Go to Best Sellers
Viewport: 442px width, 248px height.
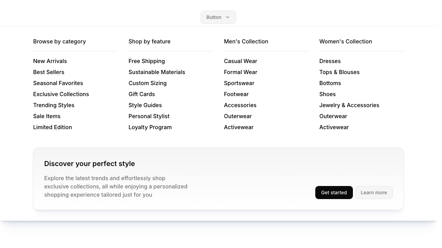pos(49,72)
